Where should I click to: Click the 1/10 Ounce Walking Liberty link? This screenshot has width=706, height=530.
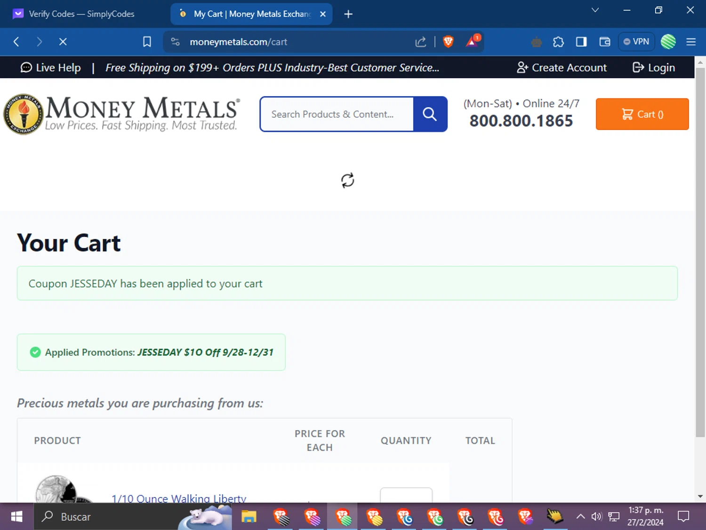(x=179, y=497)
